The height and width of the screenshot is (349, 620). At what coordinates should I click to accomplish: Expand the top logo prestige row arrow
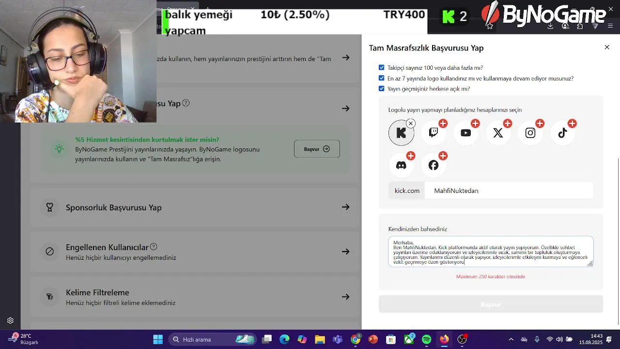click(x=345, y=58)
